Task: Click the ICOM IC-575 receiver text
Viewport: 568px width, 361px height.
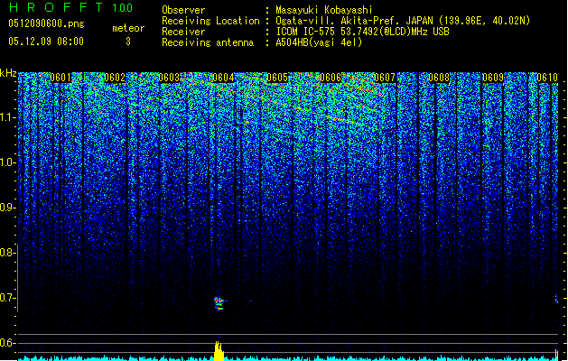Action: pos(362,32)
